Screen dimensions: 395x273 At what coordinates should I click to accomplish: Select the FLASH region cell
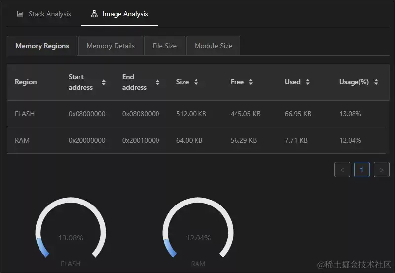point(25,114)
